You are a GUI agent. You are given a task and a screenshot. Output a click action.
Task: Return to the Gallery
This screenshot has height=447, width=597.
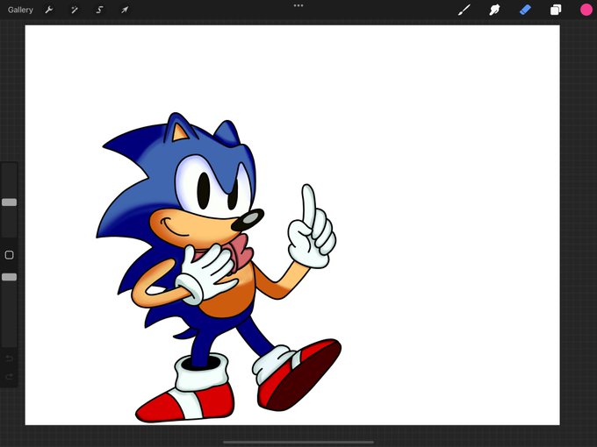click(x=20, y=10)
